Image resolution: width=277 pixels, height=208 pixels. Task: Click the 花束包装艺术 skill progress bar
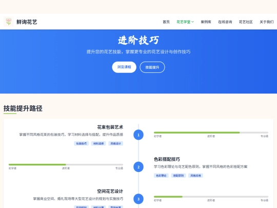[211, 133]
